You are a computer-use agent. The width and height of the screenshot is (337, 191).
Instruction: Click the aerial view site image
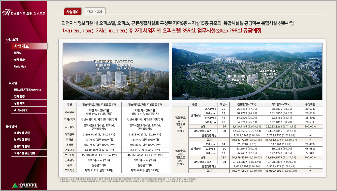point(247,71)
